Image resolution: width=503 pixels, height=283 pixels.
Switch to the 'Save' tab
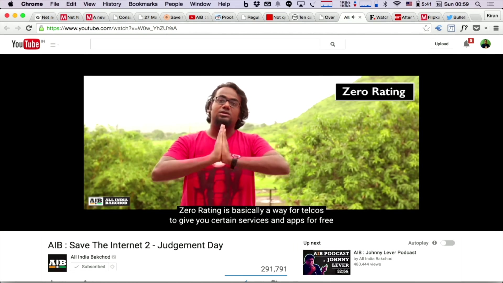point(173,17)
